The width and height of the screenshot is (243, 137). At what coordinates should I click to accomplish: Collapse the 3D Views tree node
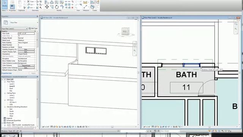coord(5,100)
